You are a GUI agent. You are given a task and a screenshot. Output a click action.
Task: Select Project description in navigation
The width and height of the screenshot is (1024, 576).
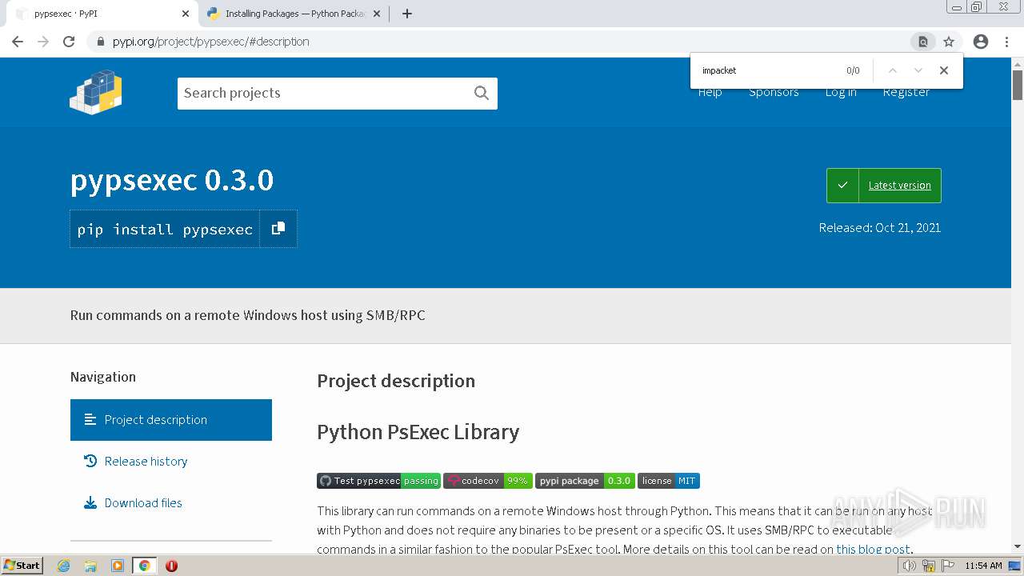coord(171,420)
